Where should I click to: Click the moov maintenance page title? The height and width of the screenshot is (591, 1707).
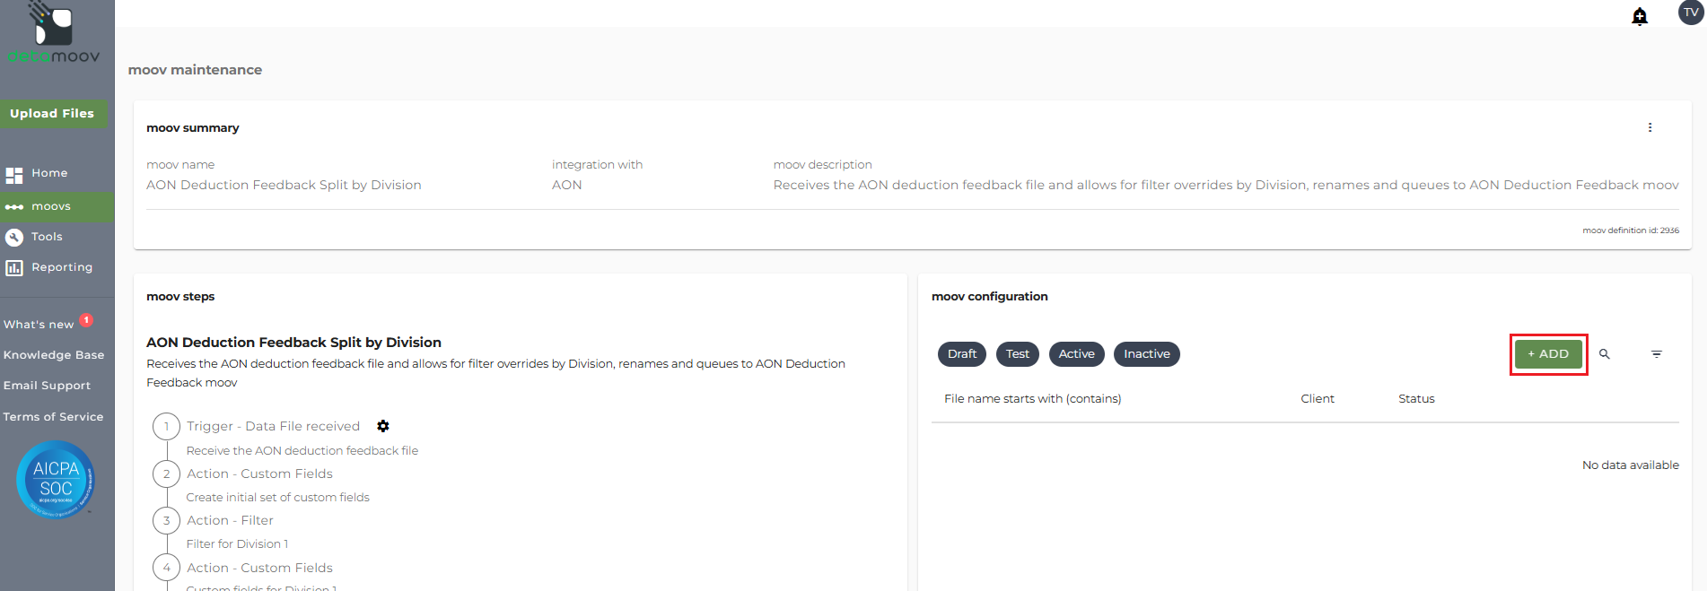pyautogui.click(x=195, y=70)
